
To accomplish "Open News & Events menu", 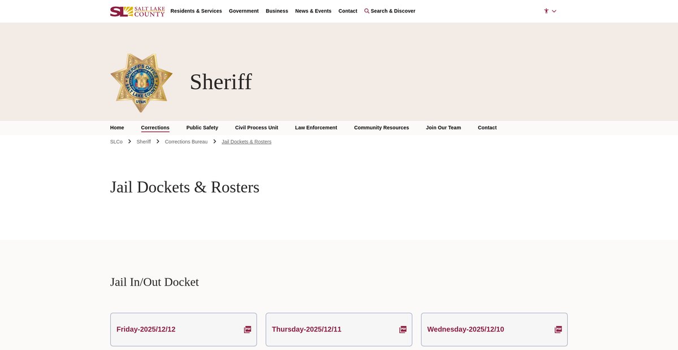I will tap(313, 11).
